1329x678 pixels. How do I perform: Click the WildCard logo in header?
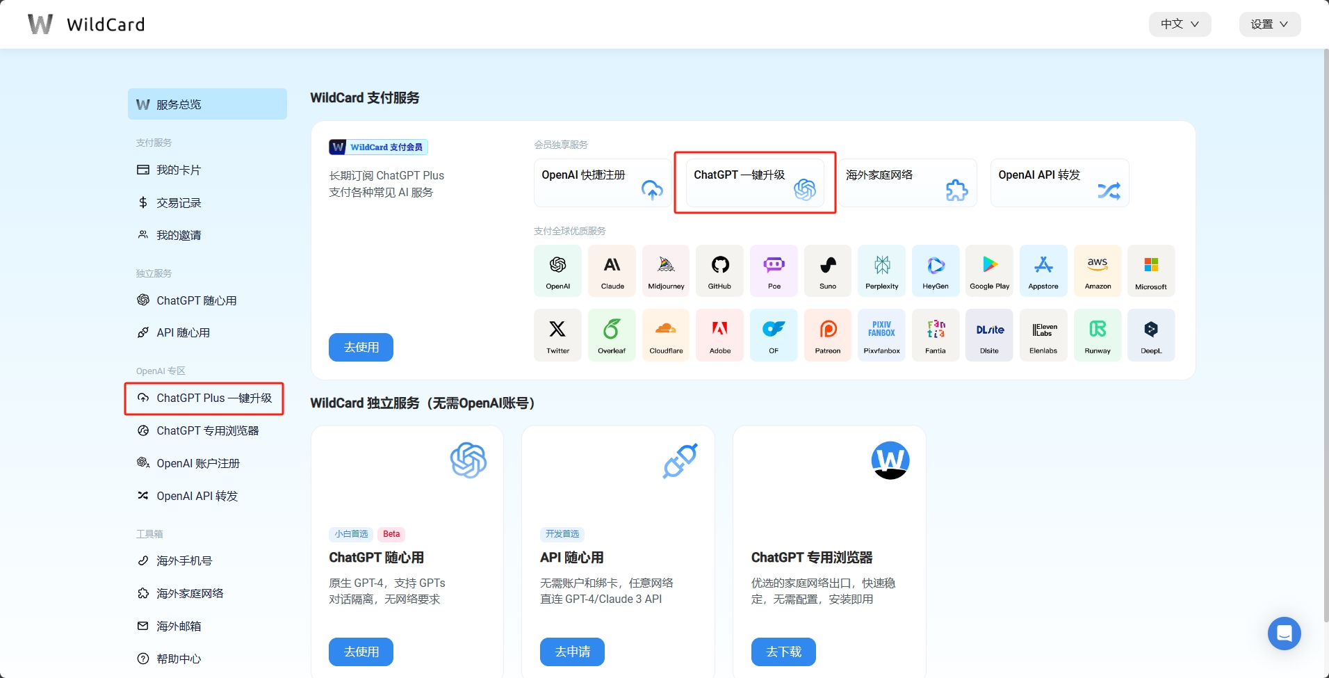(86, 24)
